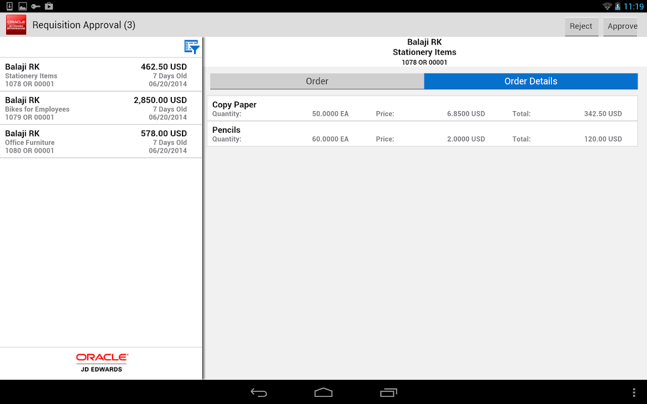Tap the key VPN notification icon
Image resolution: width=647 pixels, height=404 pixels.
tap(36, 6)
